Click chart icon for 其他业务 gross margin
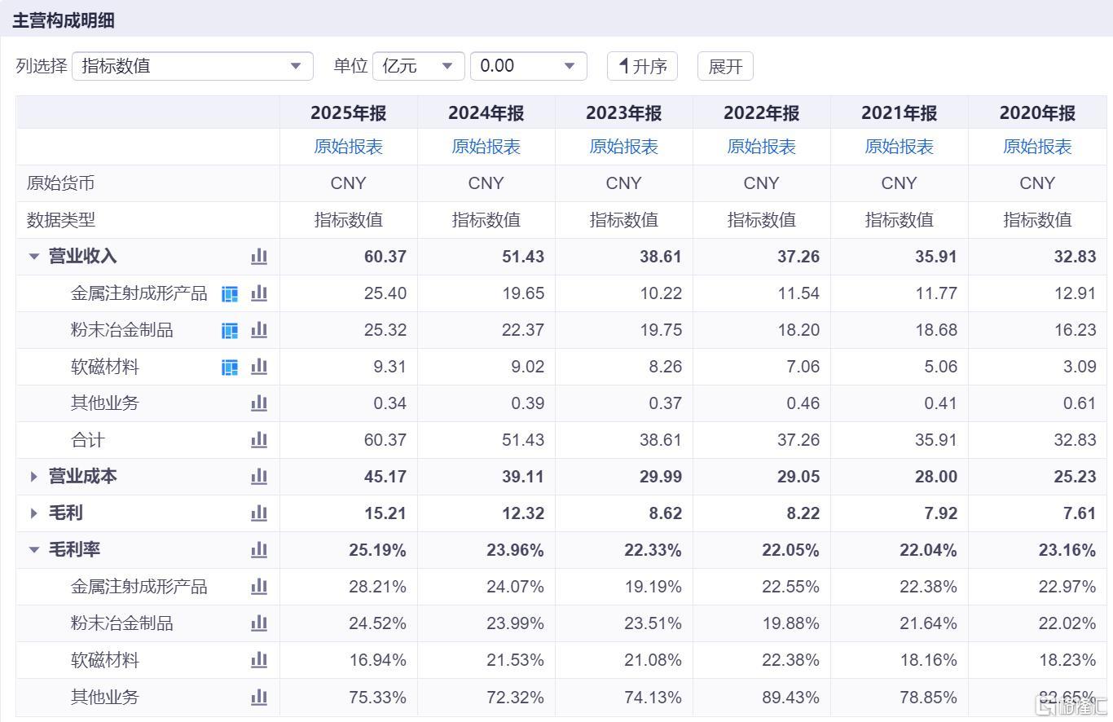 [259, 697]
